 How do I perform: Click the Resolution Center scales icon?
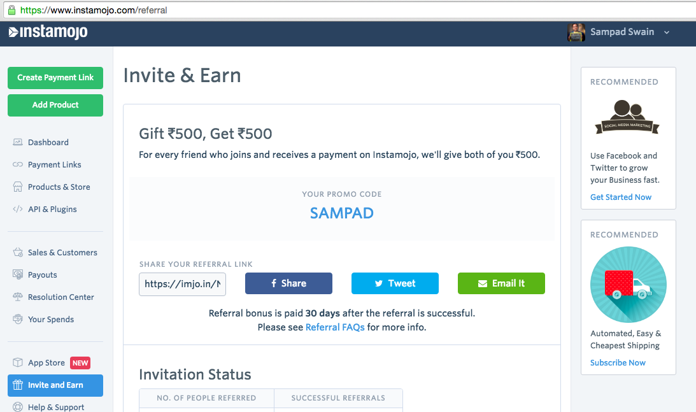pyautogui.click(x=18, y=297)
